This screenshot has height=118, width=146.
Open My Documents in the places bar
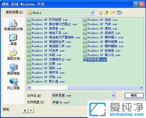(13, 54)
